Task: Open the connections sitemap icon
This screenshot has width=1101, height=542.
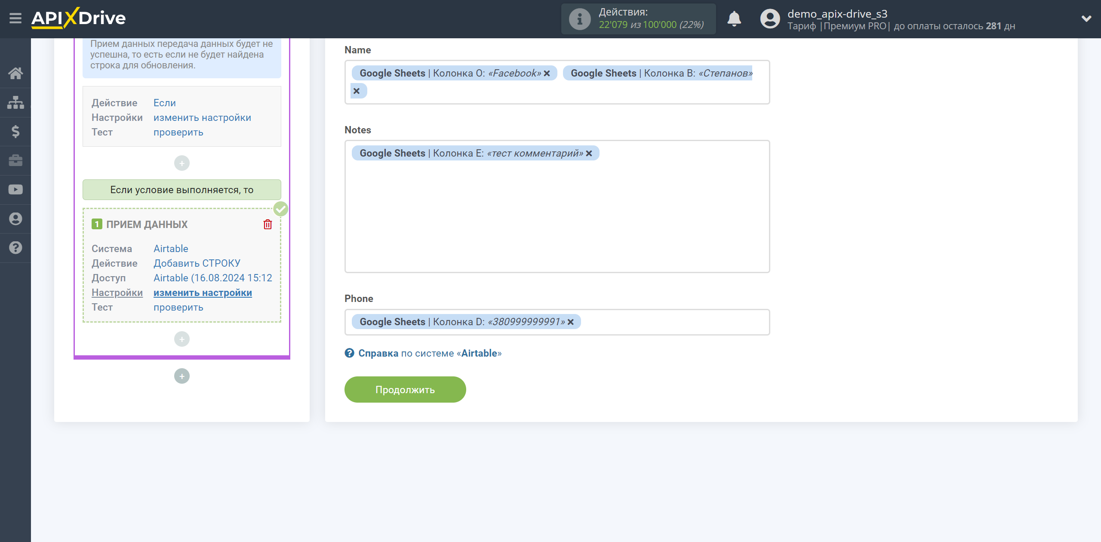Action: point(15,102)
